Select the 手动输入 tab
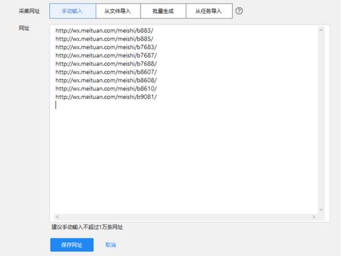This screenshot has height=256, width=341. [72, 11]
